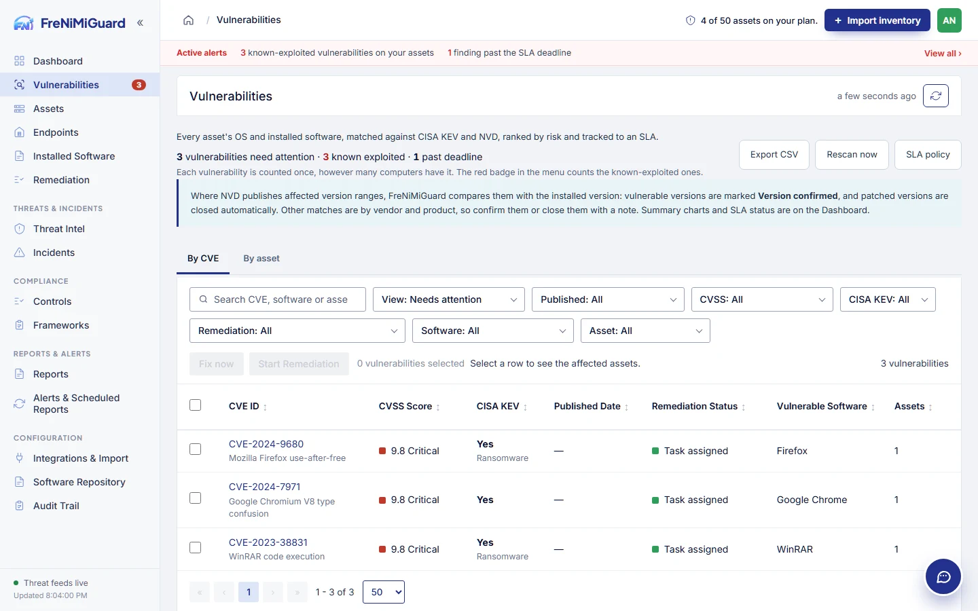The image size is (978, 611).
Task: Click the Export CSV button
Action: click(x=774, y=155)
